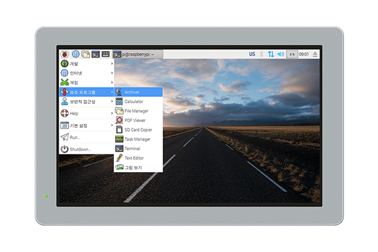Launch Terminal from taskbar launcher icon
The image size is (378, 252).
96,54
